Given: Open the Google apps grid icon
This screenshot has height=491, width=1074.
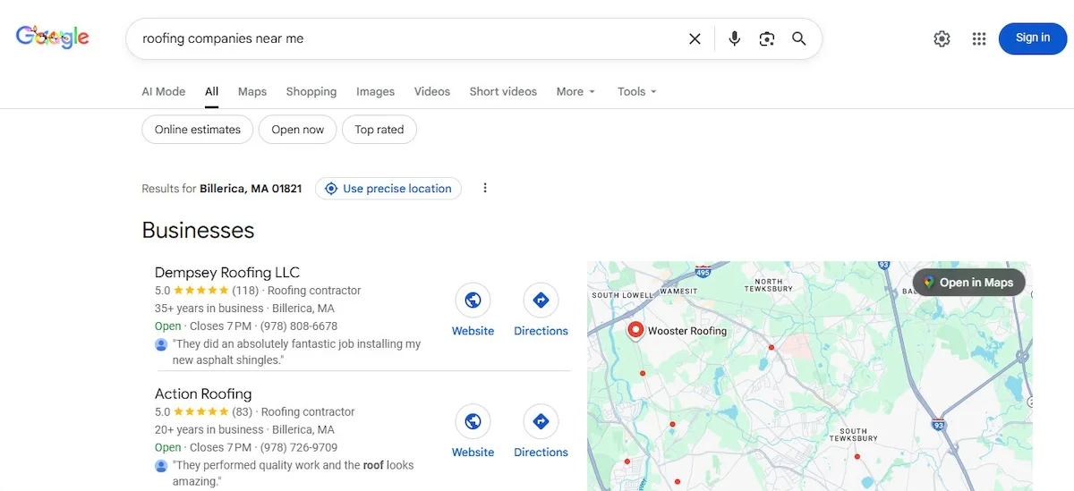Looking at the screenshot, I should tap(979, 38).
